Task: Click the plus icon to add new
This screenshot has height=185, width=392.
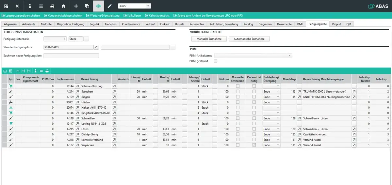Action: (76, 6)
